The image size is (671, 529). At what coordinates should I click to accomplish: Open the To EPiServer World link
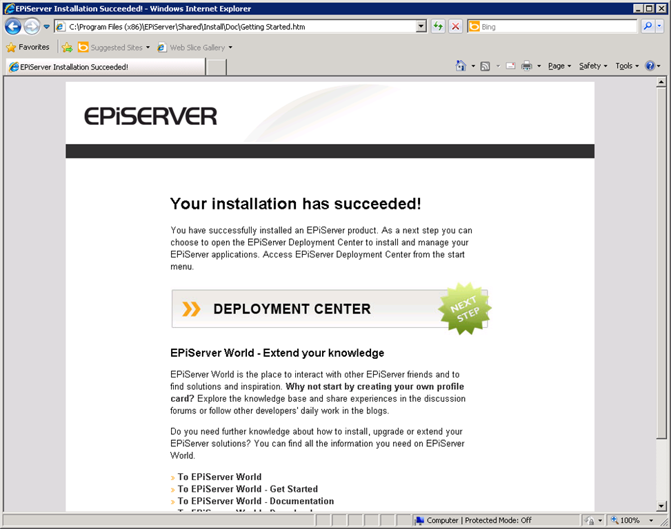(219, 477)
